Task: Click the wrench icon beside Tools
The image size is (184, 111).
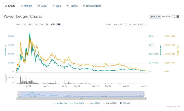Action: pyautogui.click(x=53, y=6)
